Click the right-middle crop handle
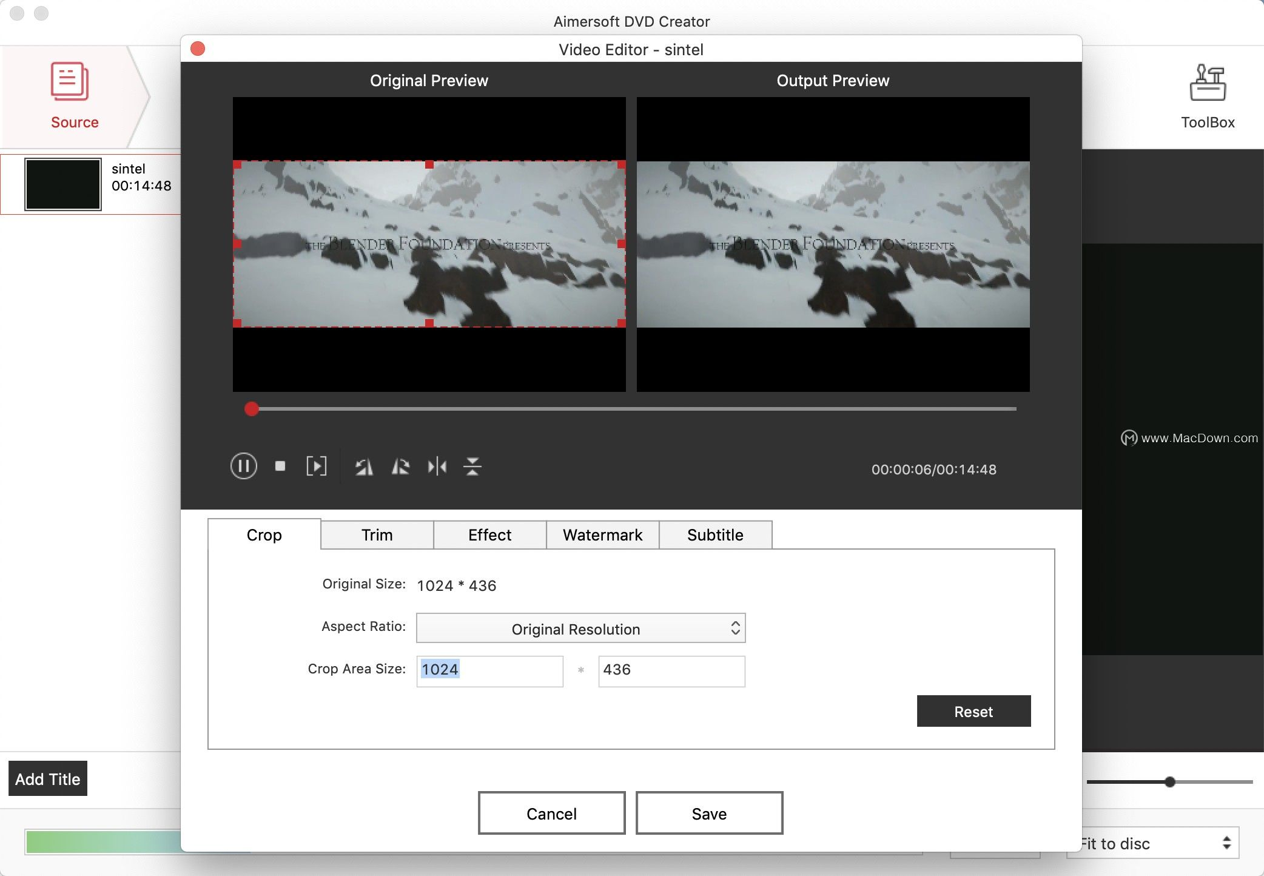This screenshot has width=1264, height=876. pyautogui.click(x=621, y=244)
